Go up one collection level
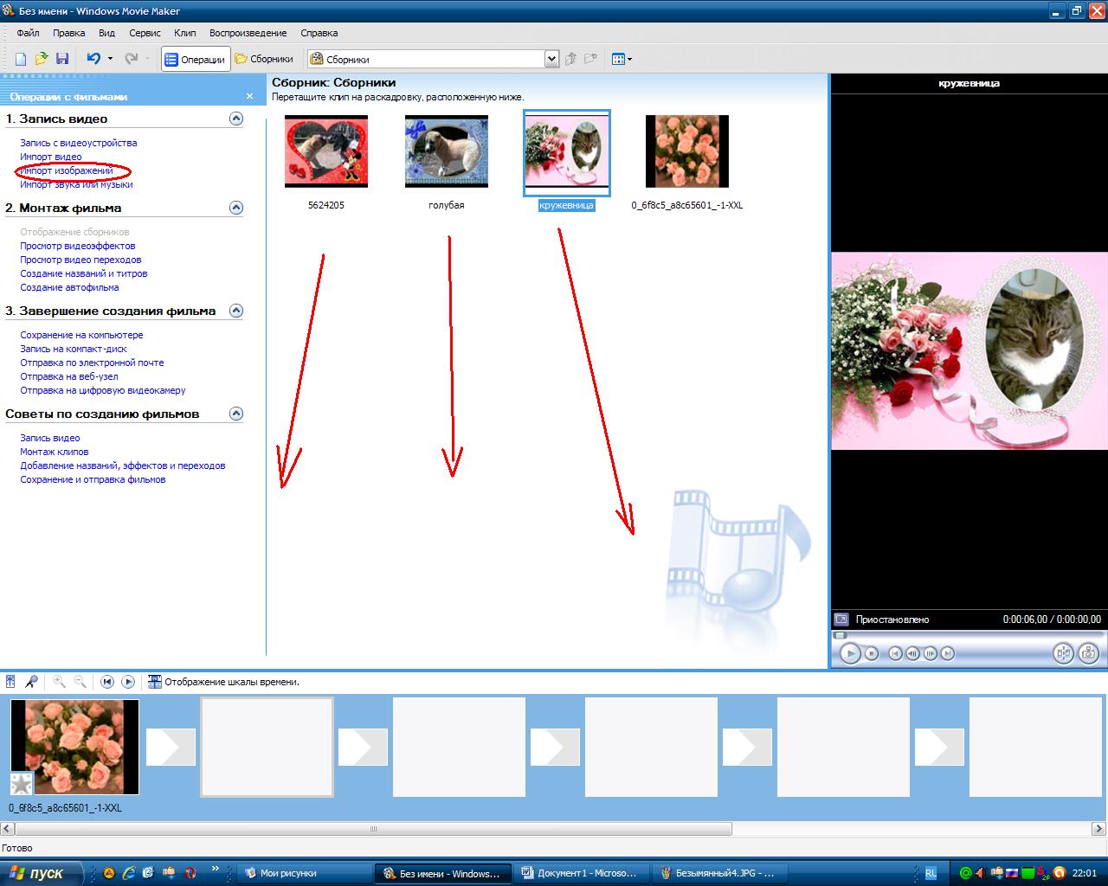 pyautogui.click(x=570, y=59)
